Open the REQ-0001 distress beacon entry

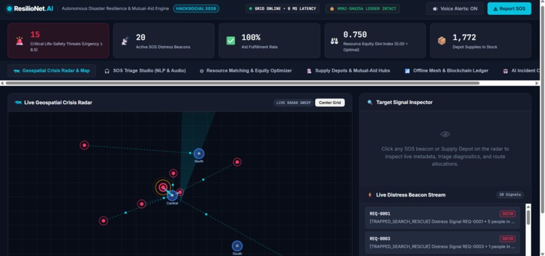[x=442, y=217]
